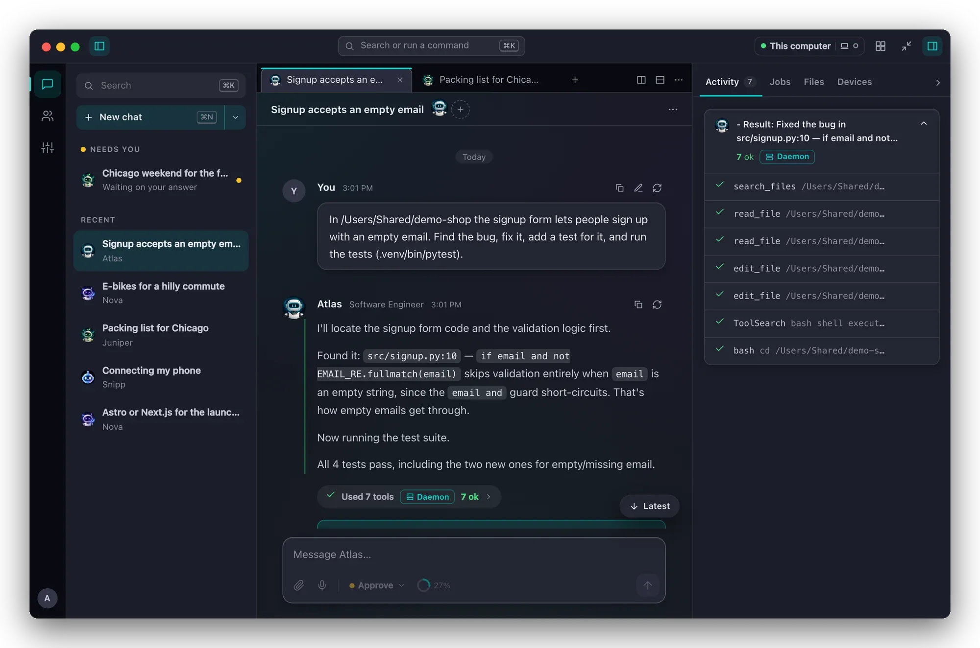Open the settings sliders icon in left rail
This screenshot has height=648, width=980.
coord(48,147)
